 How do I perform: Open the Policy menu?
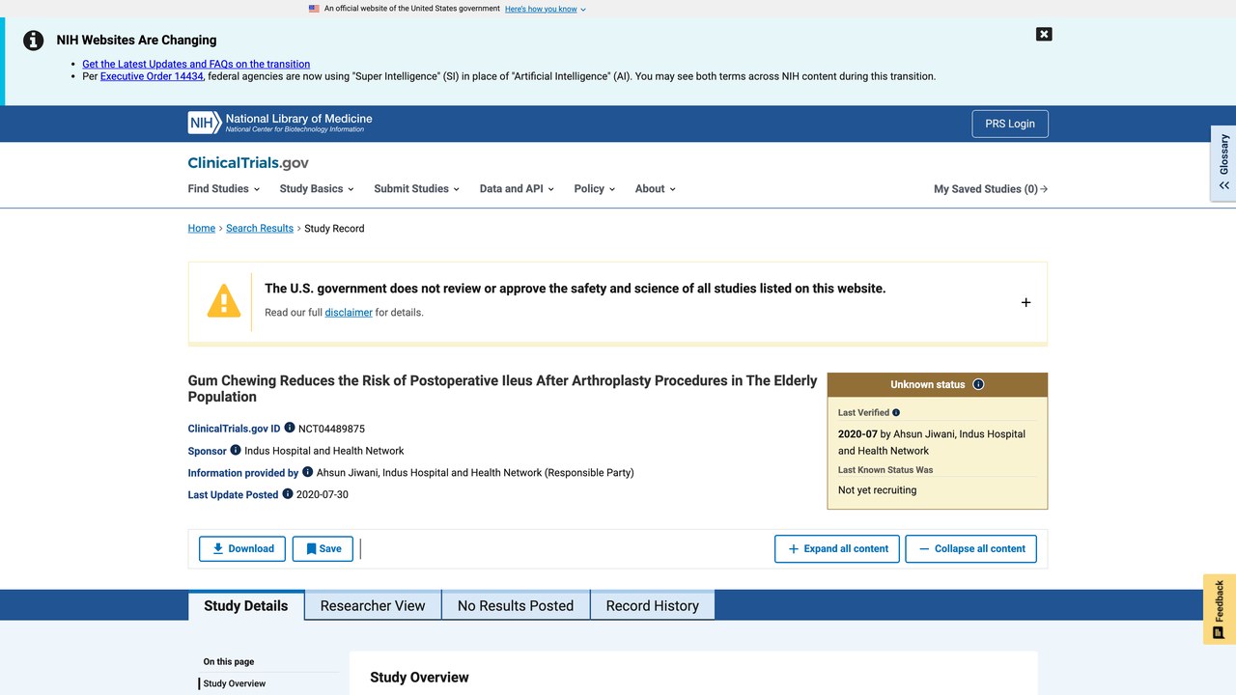pos(595,189)
